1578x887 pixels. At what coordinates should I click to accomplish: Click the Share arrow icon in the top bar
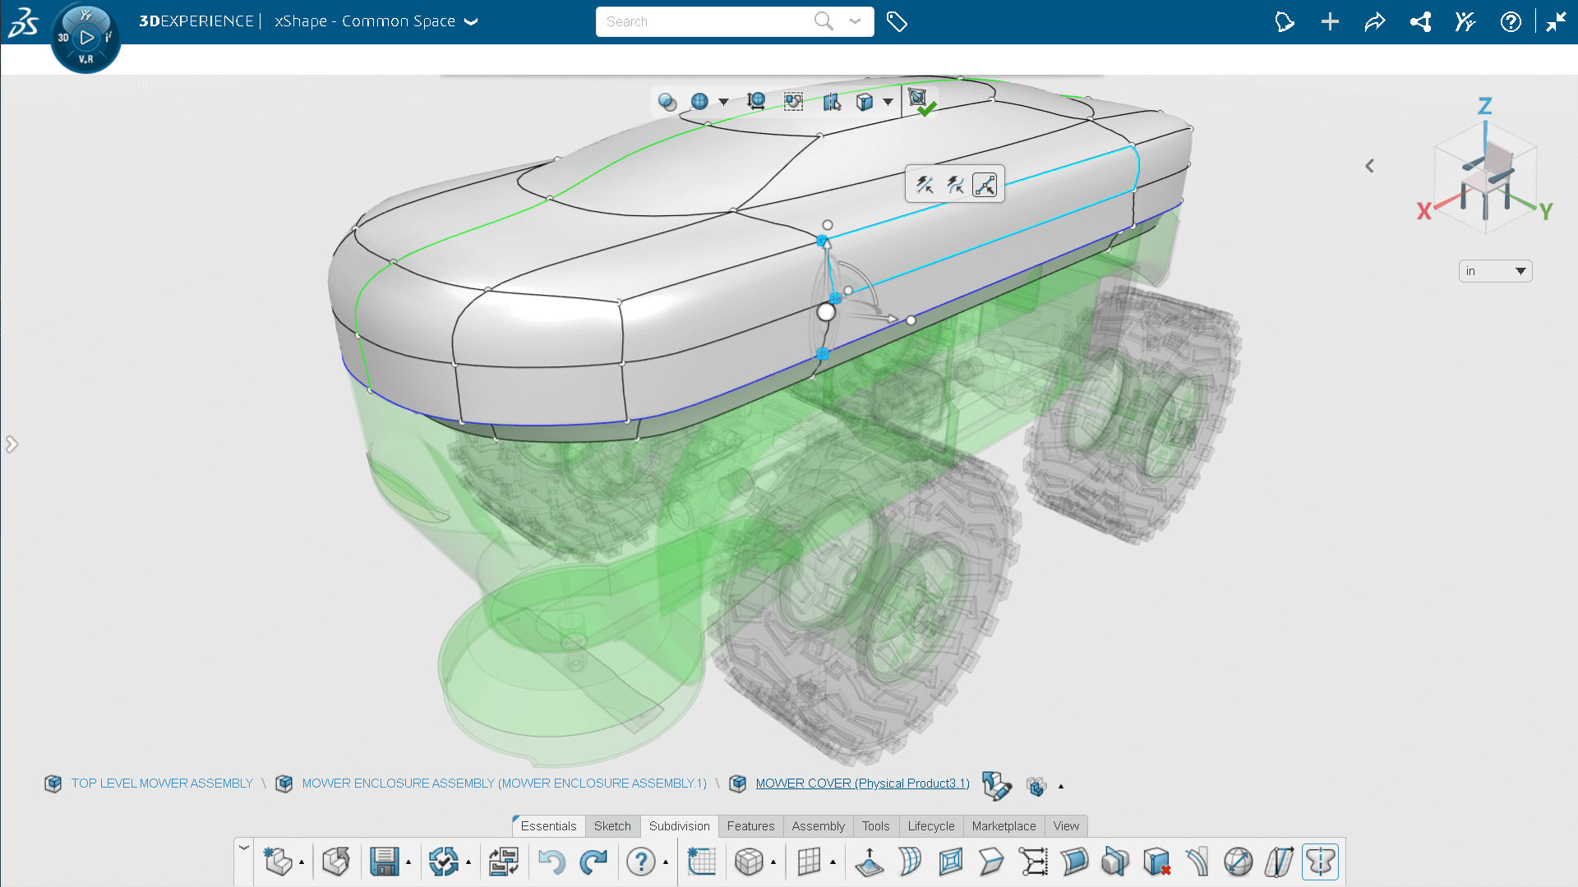coord(1375,22)
